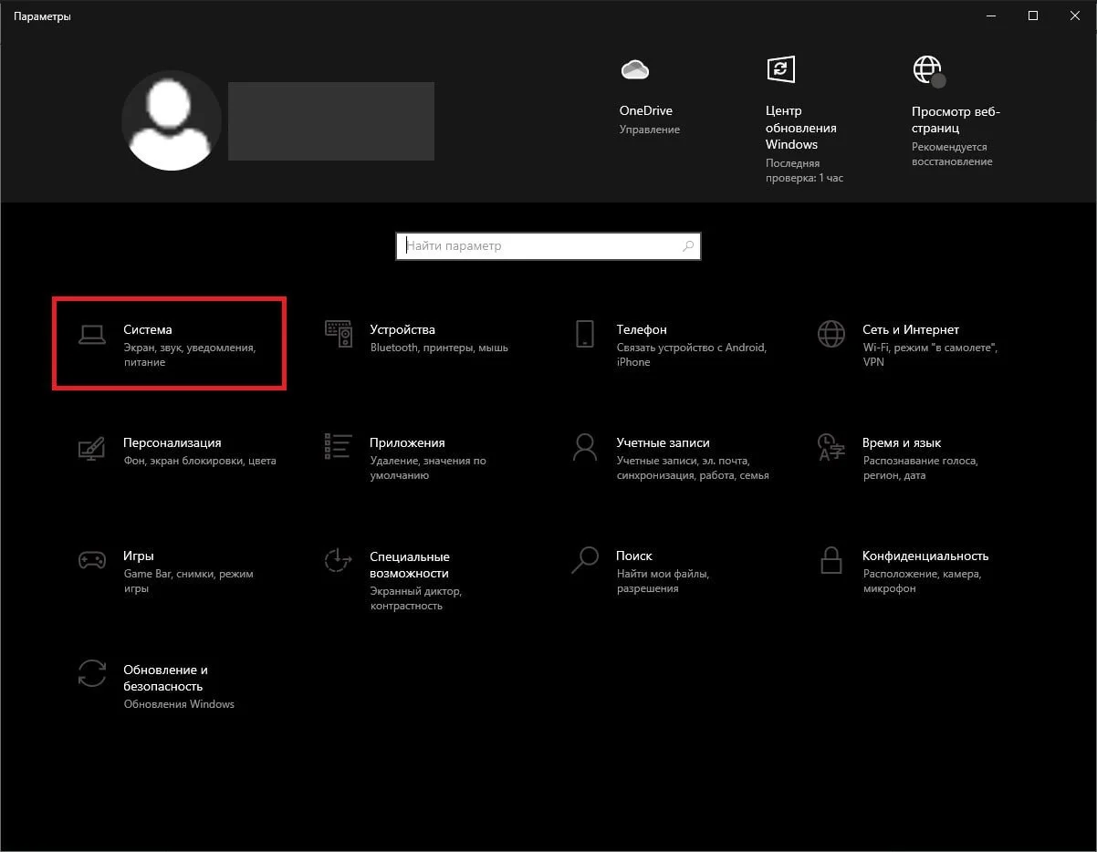Open the Учетные записи title
This screenshot has height=852, width=1097.
[x=663, y=442]
